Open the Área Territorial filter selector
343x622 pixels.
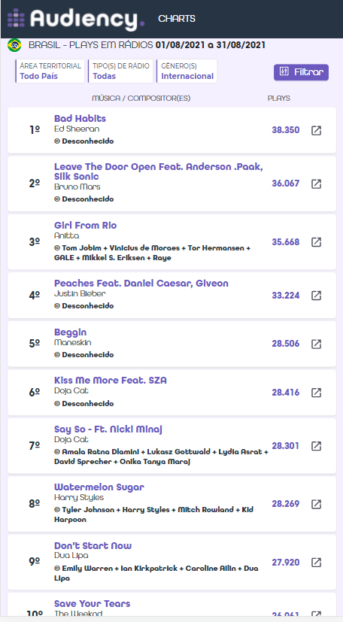[50, 71]
